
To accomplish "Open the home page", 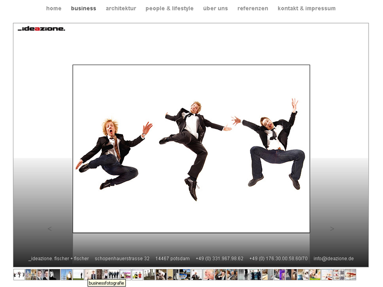I will (54, 8).
